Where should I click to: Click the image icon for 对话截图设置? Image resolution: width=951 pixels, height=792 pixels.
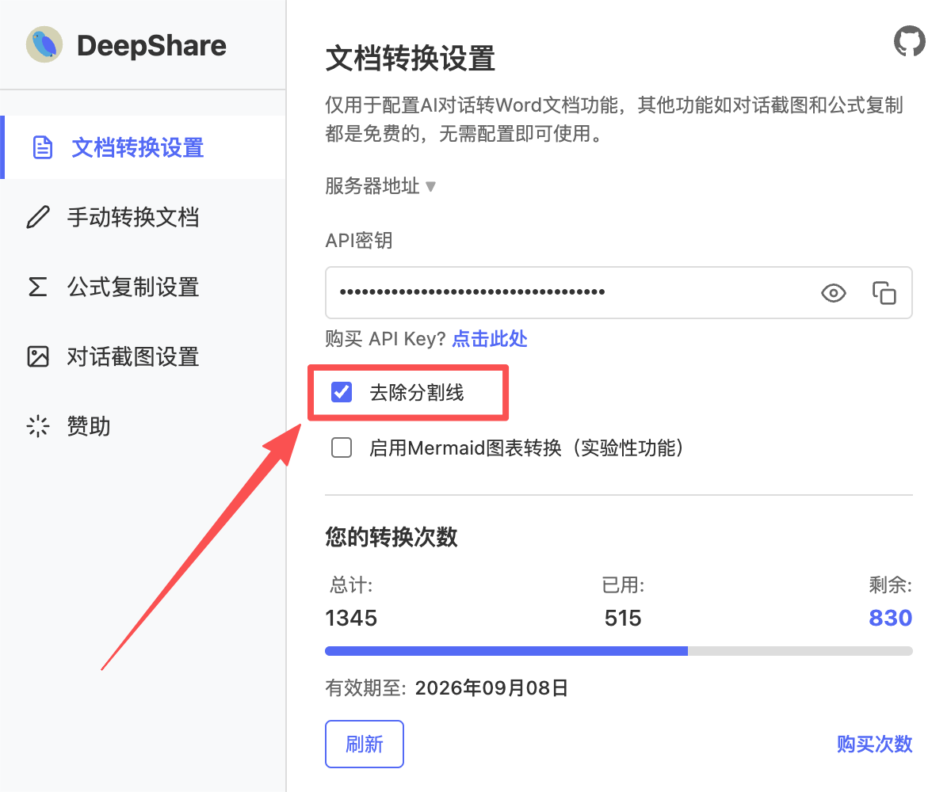point(38,356)
